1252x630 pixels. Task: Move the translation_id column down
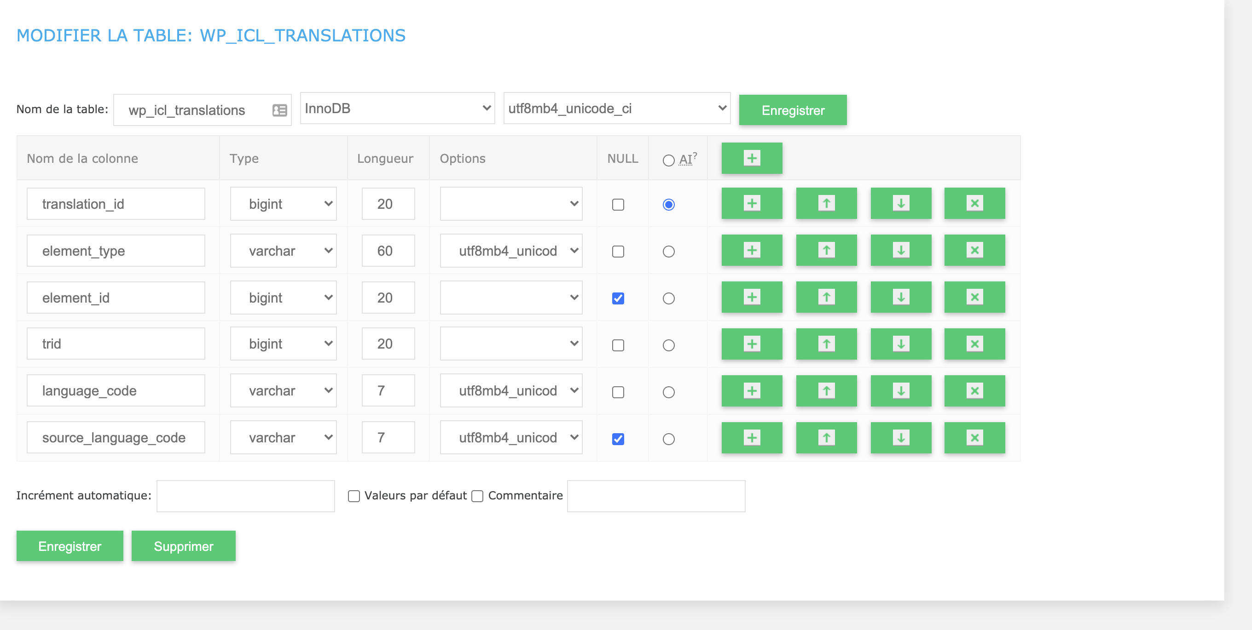(x=901, y=204)
